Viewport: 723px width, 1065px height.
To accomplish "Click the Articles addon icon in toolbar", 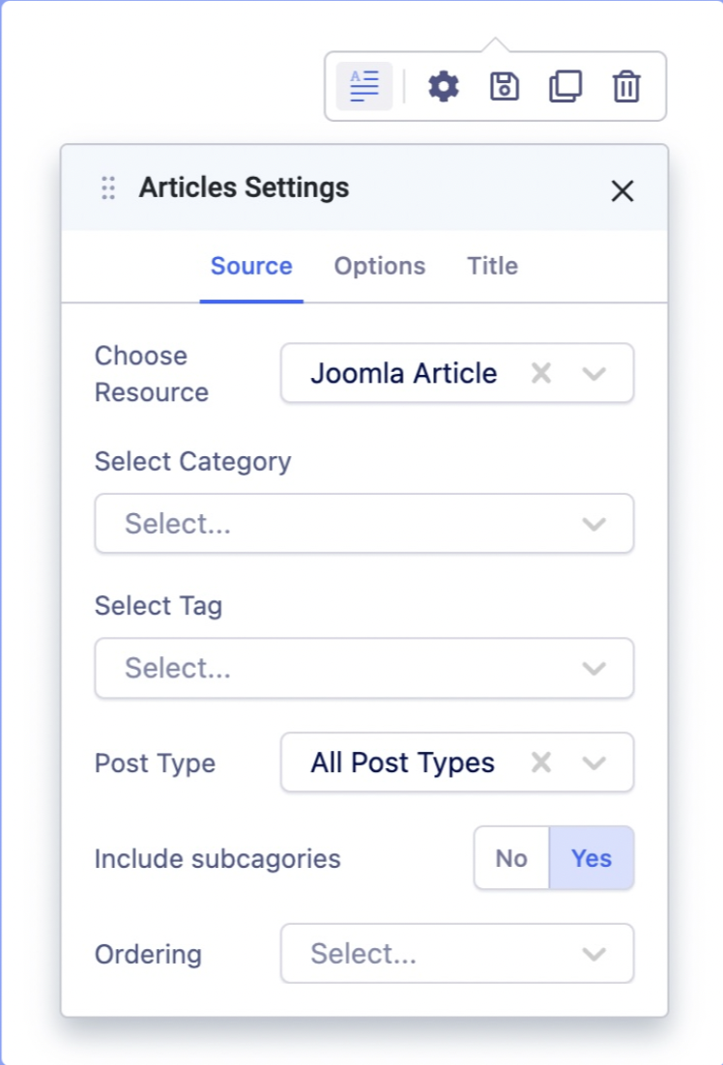I will [x=364, y=86].
